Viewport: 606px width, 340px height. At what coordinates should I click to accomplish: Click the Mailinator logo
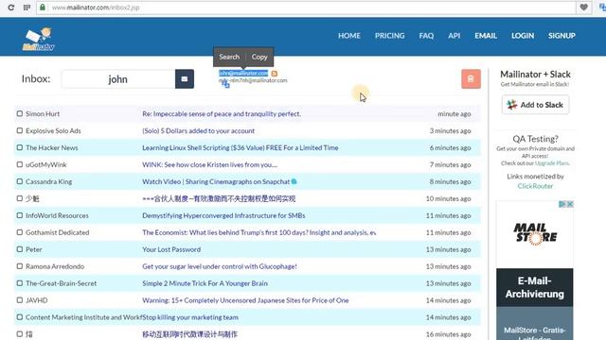(x=38, y=40)
